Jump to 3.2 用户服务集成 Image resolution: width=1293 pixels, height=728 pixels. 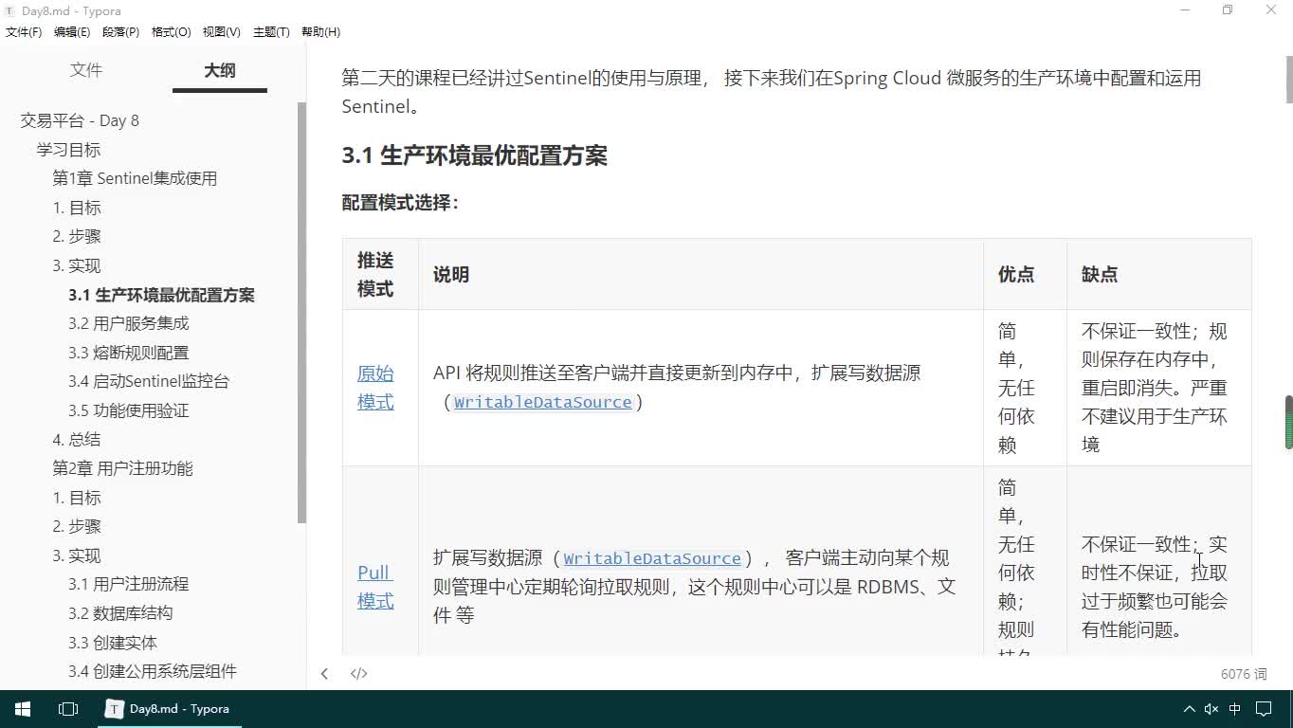pos(129,323)
